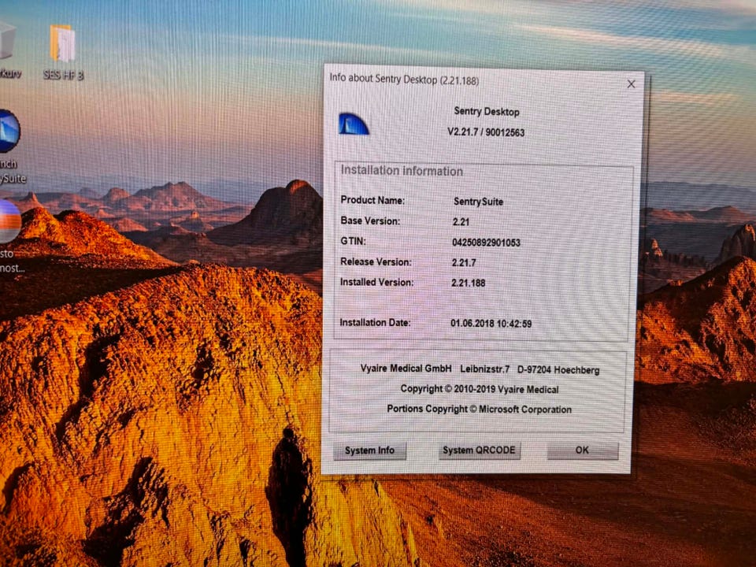756x567 pixels.
Task: Open the SES HF 3 folder icon
Action: pyautogui.click(x=63, y=43)
